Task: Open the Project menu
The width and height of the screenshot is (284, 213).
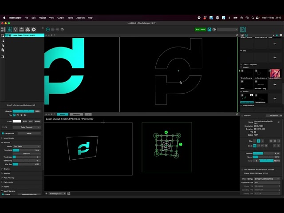Action: pos(42,18)
